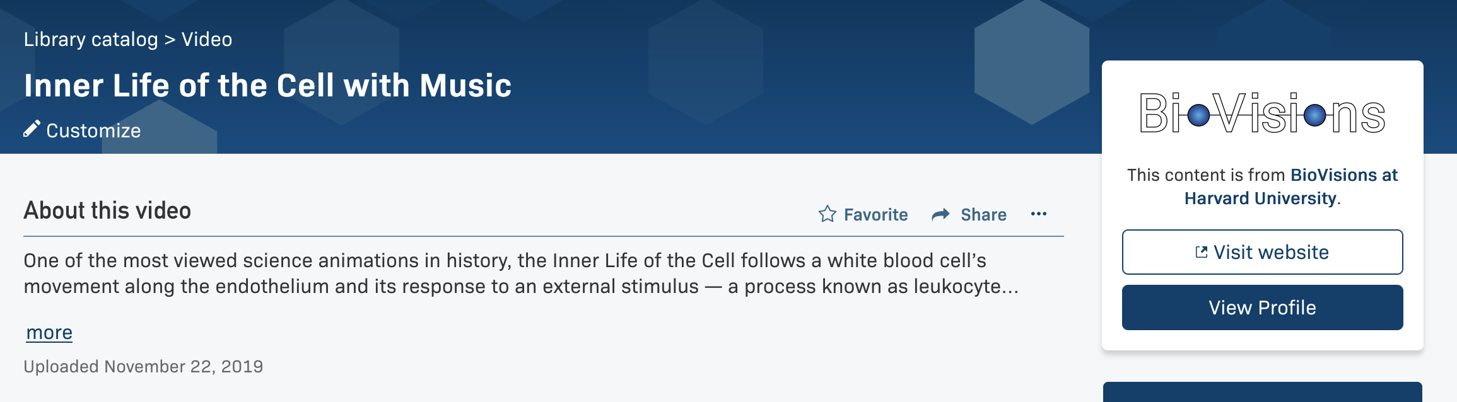Click the Favorite star icon
Viewport: 1457px width, 402px height.
(x=827, y=214)
